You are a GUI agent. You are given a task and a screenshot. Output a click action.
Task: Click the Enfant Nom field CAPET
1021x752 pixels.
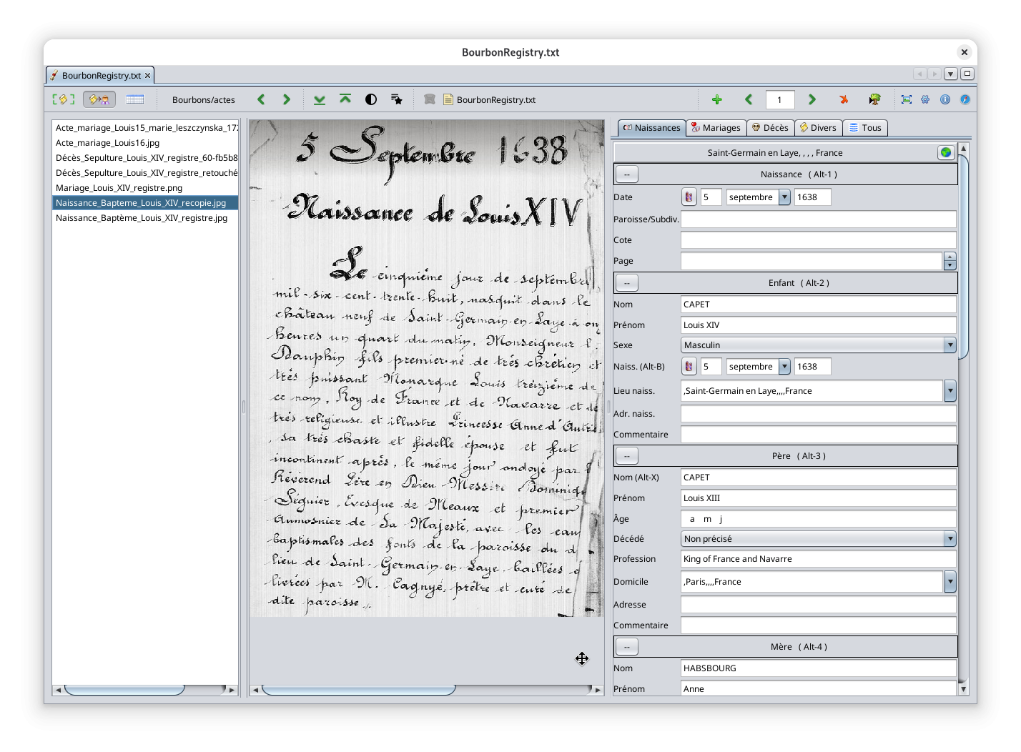click(x=818, y=304)
